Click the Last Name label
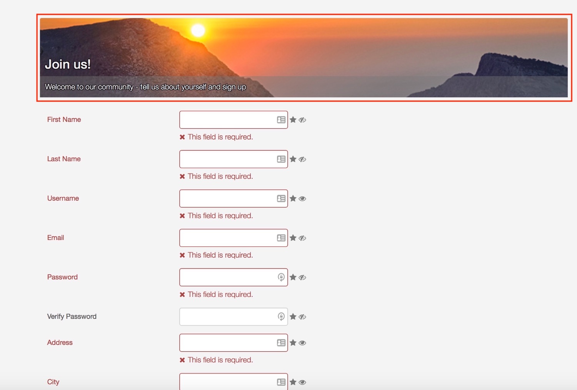This screenshot has height=390, width=577. (x=64, y=159)
